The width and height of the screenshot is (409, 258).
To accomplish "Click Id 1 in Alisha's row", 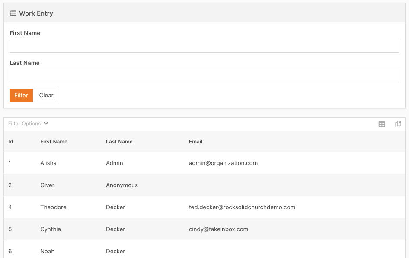I will (x=10, y=163).
